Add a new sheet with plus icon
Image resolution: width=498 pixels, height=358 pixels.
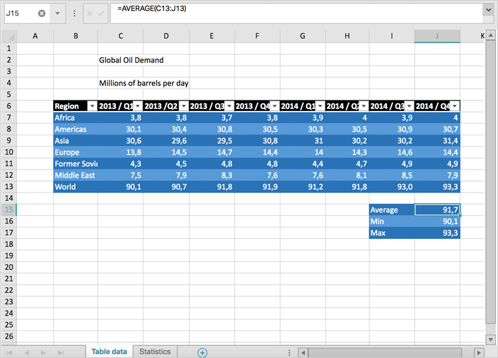point(202,352)
